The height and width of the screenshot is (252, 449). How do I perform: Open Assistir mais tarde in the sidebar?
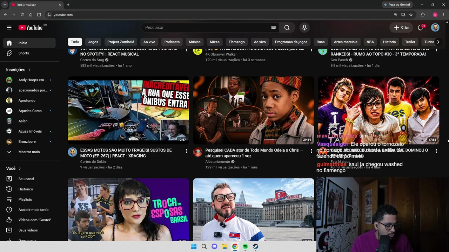pyautogui.click(x=29, y=210)
